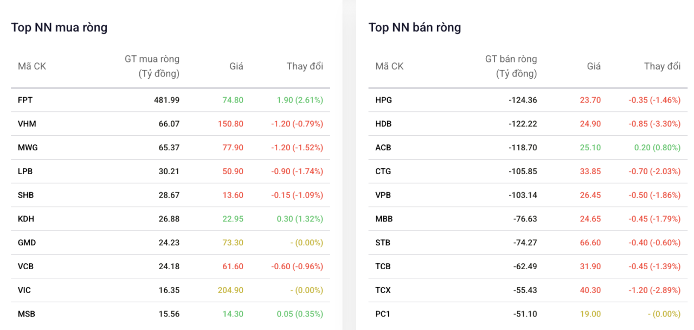Open VHM stock in net buy list
The height and width of the screenshot is (330, 694).
27,124
